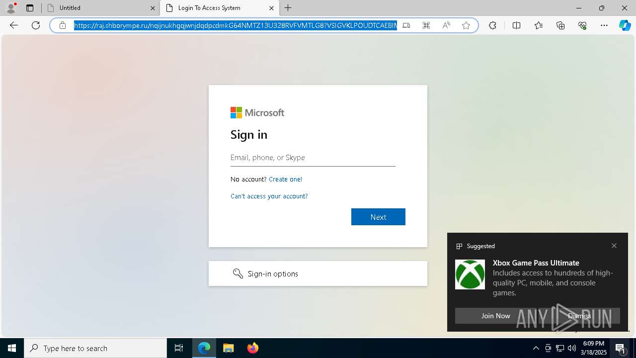Open Sign-in options

point(318,273)
